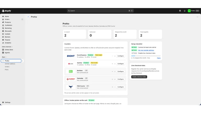
Task: Move BoxNow up in order
Action: click(x=112, y=72)
